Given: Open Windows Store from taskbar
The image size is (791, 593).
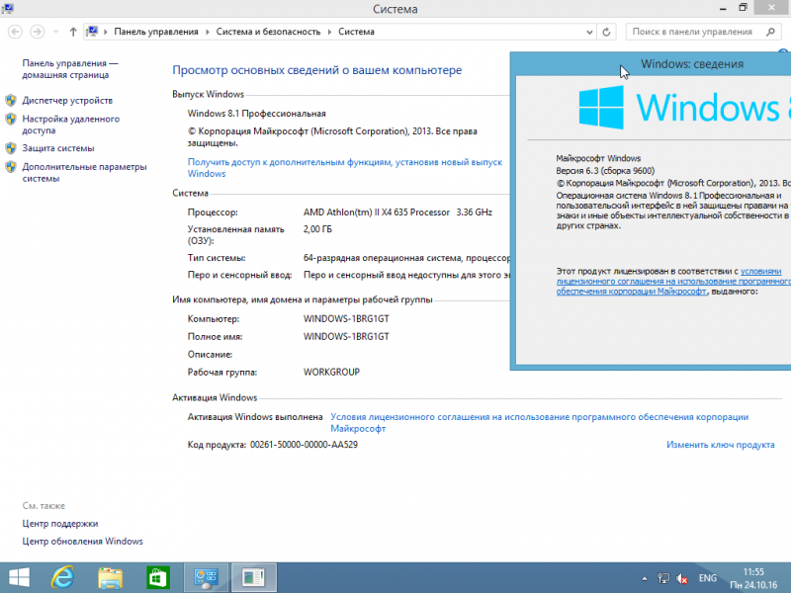Looking at the screenshot, I should coord(158,577).
